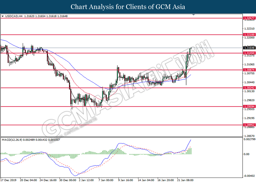Click the 24 Dec 16:00 time label
This screenshot has width=256, height=183.
click(48, 180)
